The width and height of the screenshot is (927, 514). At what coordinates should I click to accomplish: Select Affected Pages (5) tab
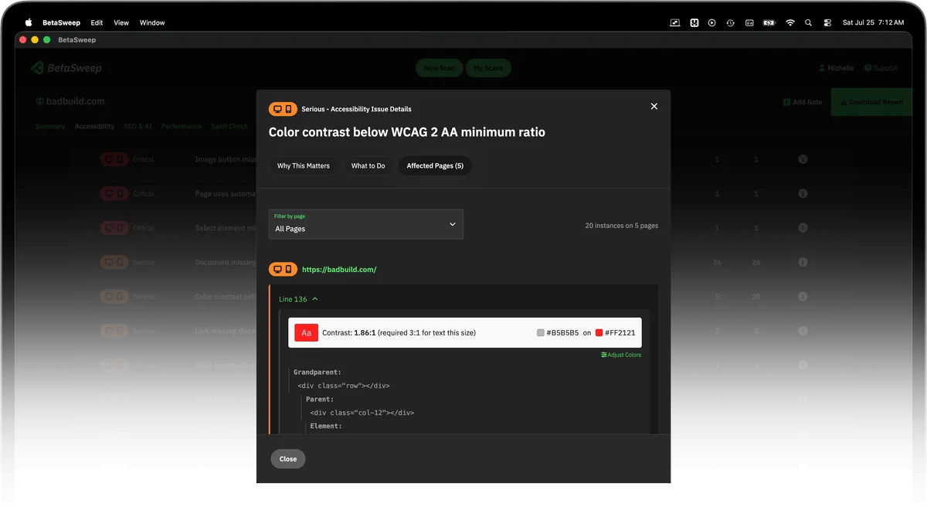435,165
